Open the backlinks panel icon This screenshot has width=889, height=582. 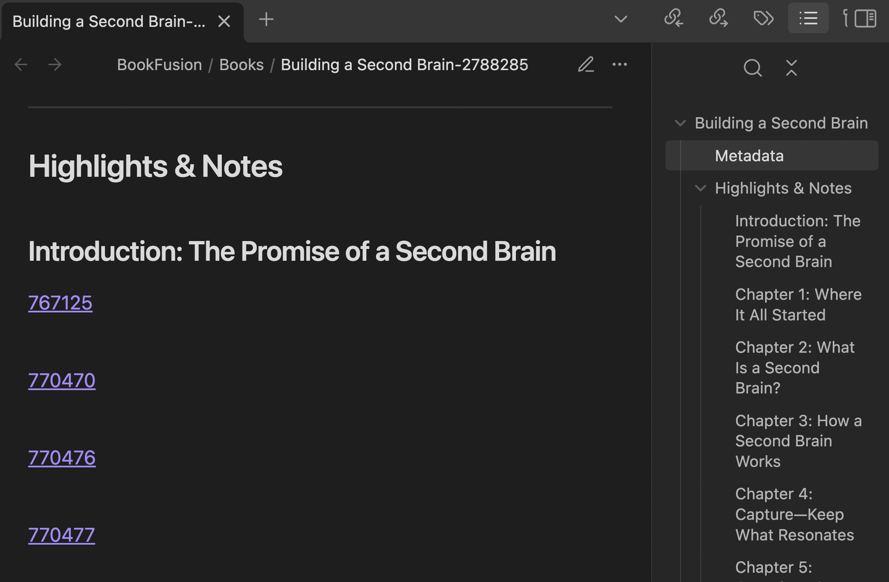tap(673, 18)
